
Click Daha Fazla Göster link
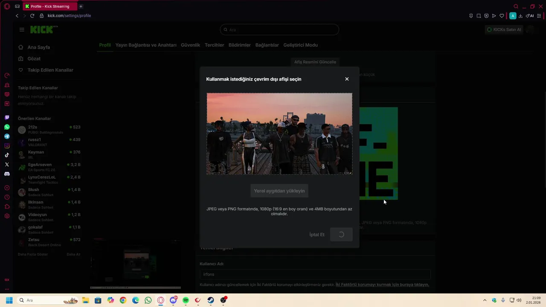point(33,254)
